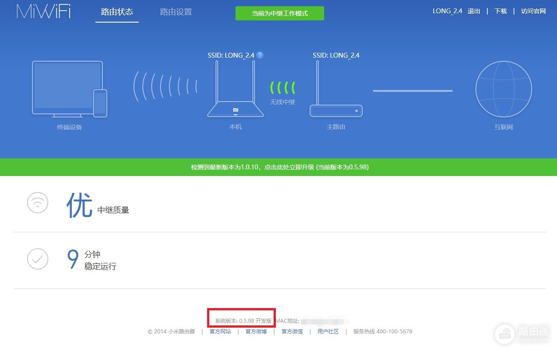The width and height of the screenshot is (557, 352).
Task: Visit 访问官网 link
Action: tap(533, 11)
